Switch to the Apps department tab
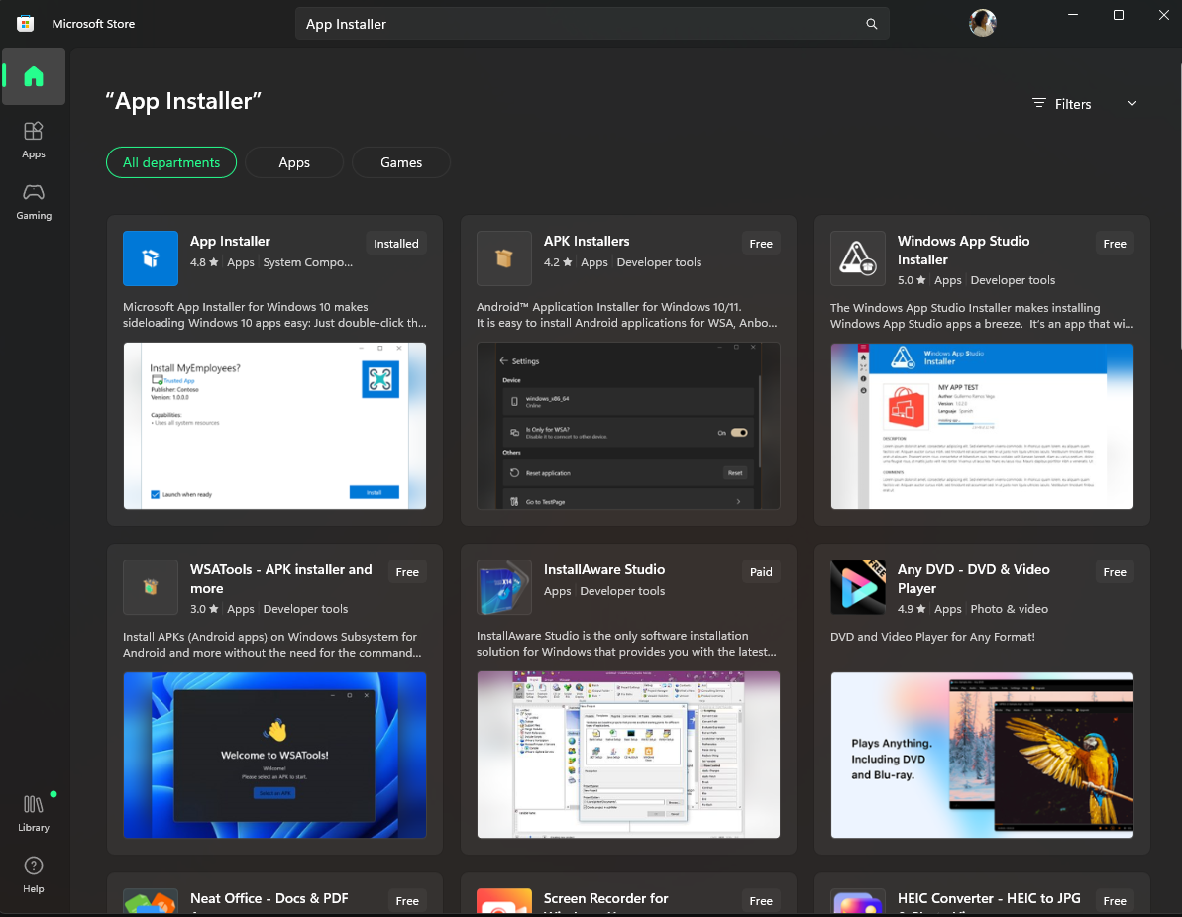 pos(293,161)
